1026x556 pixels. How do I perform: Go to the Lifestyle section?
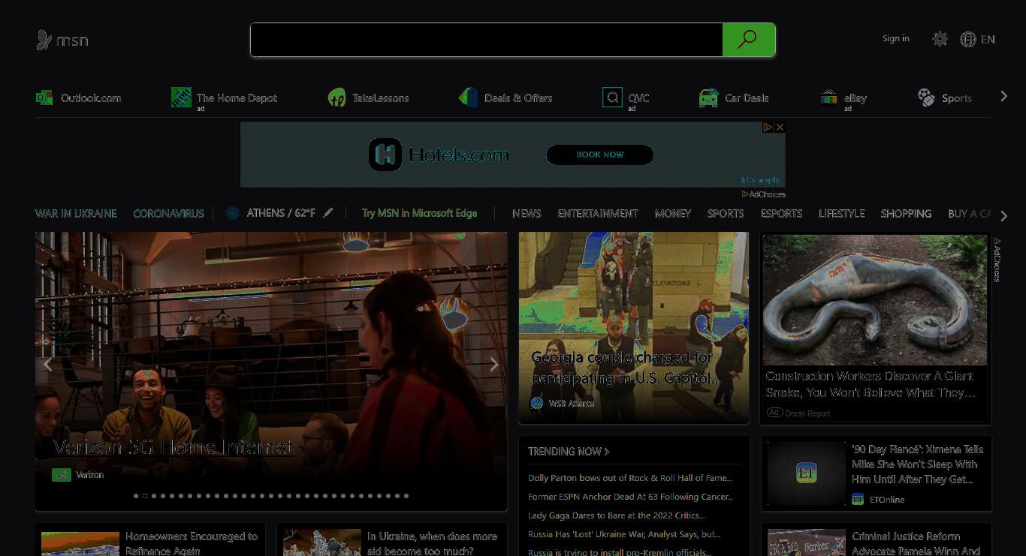[842, 214]
